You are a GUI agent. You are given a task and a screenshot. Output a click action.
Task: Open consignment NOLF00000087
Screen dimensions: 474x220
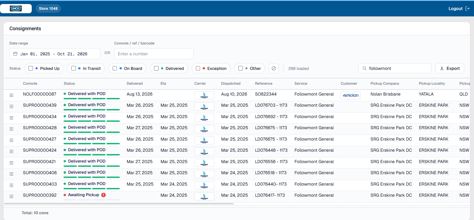tap(40, 94)
